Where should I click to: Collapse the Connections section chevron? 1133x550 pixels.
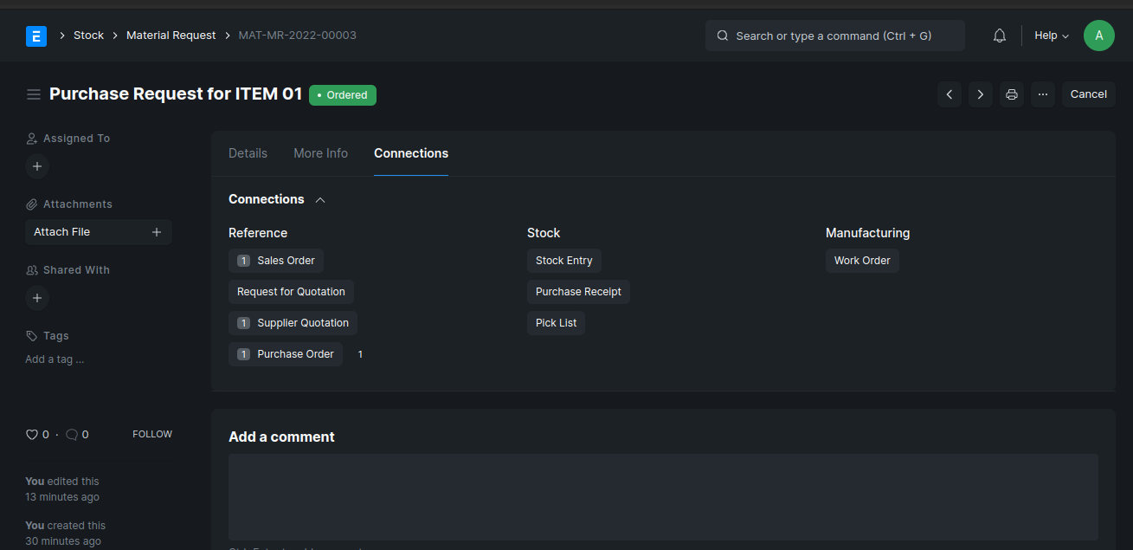tap(320, 199)
